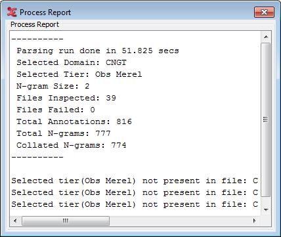Click the 'Files Failed: 0' text
Image resolution: width=281 pixels, height=237 pixels.
tap(56, 110)
